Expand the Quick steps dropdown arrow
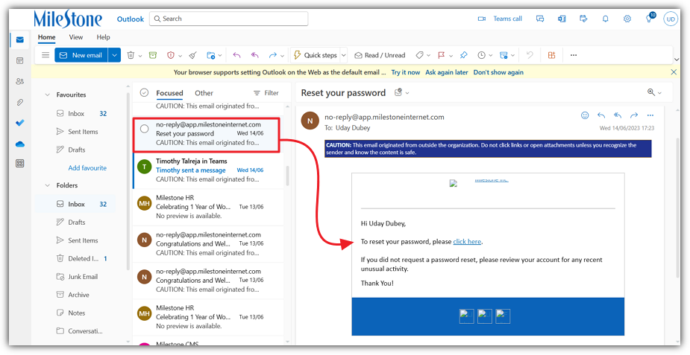The width and height of the screenshot is (690, 355). click(344, 55)
